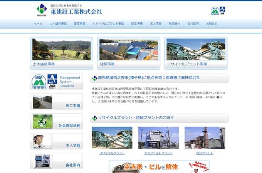The width and height of the screenshot is (262, 173).
Task: Open 施工実績 from the top navigation
Action: click(x=137, y=23)
